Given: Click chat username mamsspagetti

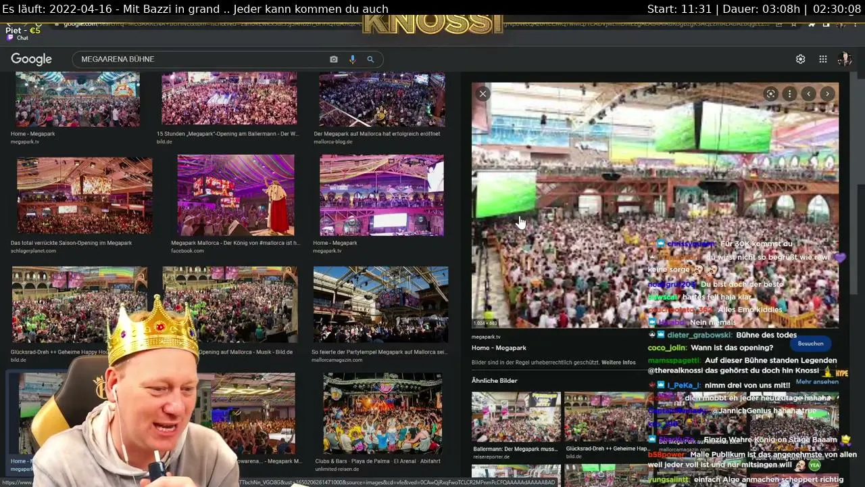Looking at the screenshot, I should (674, 361).
